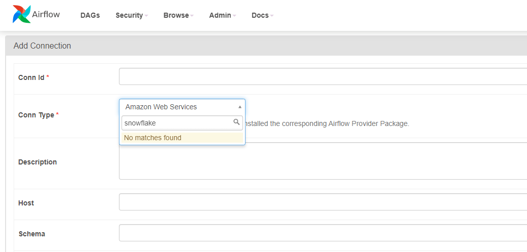Click the Description field label
Screen dimensions: 527x252
[x=37, y=162]
